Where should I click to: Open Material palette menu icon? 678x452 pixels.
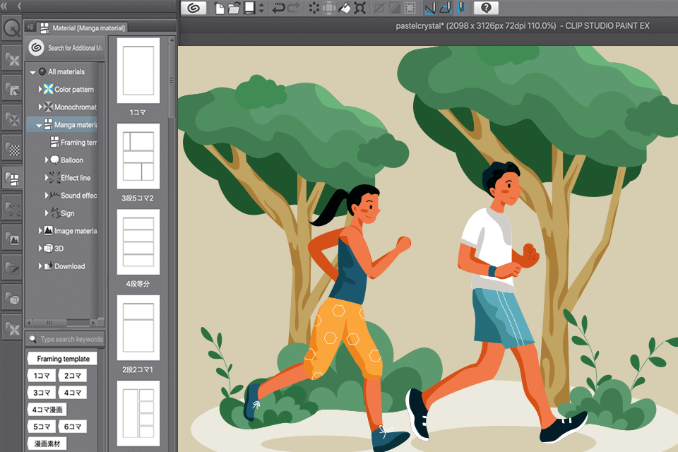(x=30, y=28)
